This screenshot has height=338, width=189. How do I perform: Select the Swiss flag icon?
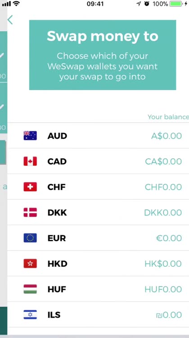point(30,187)
